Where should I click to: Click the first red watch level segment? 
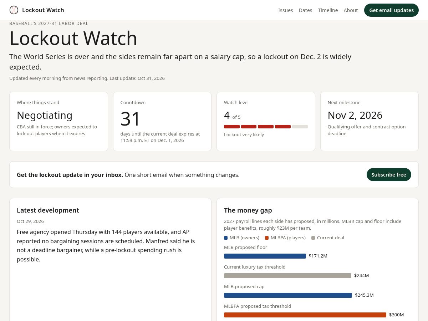click(x=232, y=127)
